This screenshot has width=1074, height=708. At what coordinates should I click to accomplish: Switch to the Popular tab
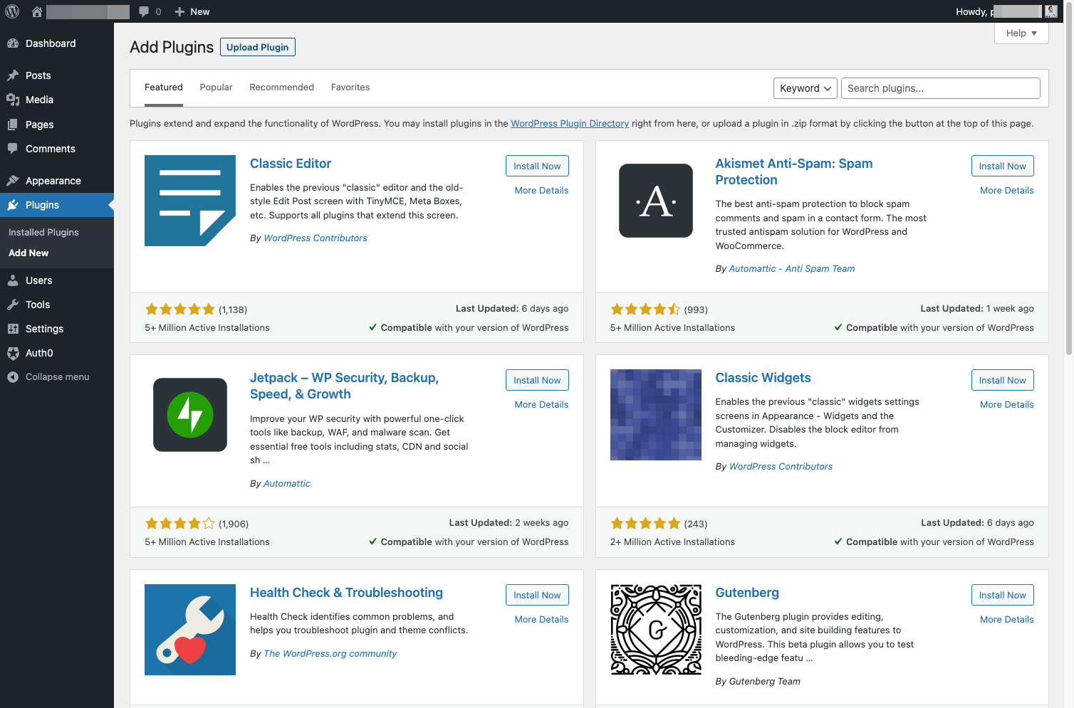tap(216, 88)
